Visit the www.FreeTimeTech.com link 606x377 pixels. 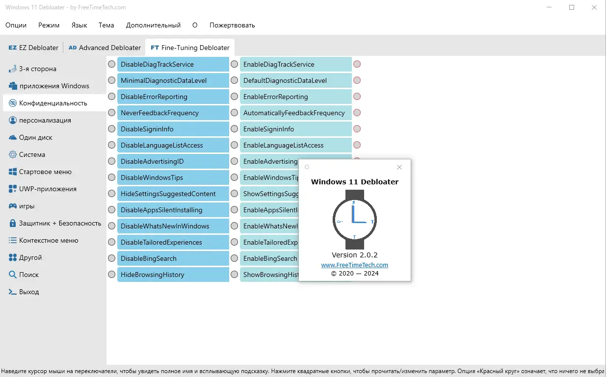[355, 265]
